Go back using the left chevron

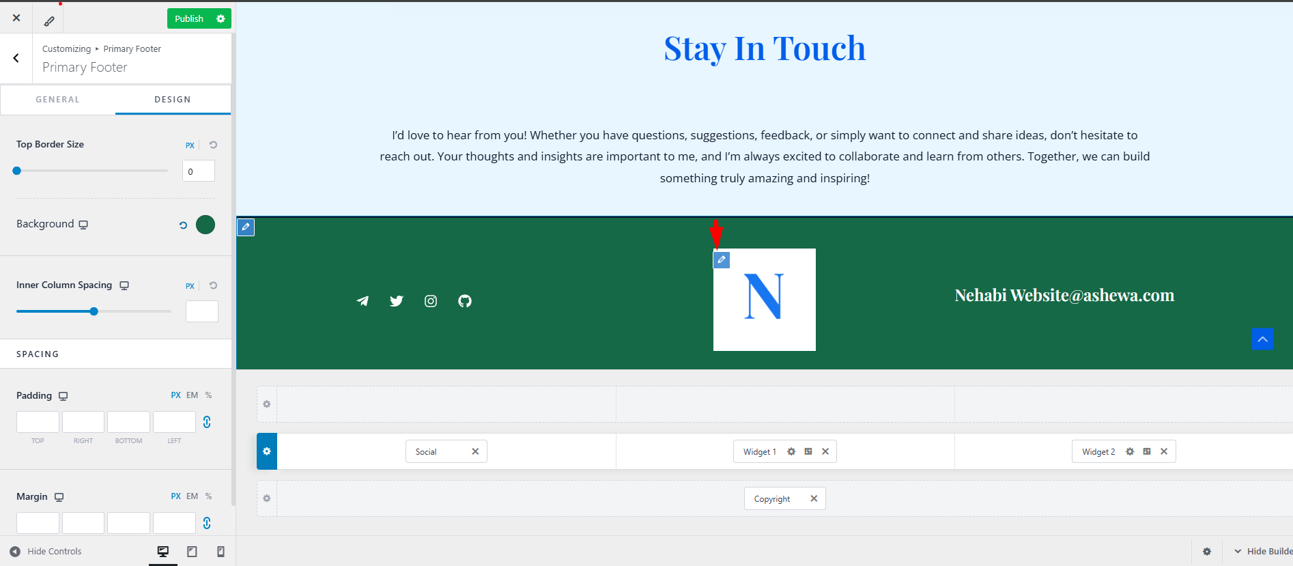click(16, 58)
